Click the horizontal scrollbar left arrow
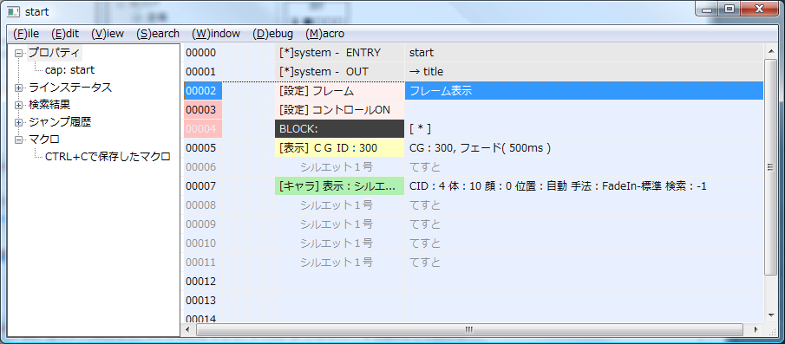Screen dimensions: 785x344 (188, 329)
